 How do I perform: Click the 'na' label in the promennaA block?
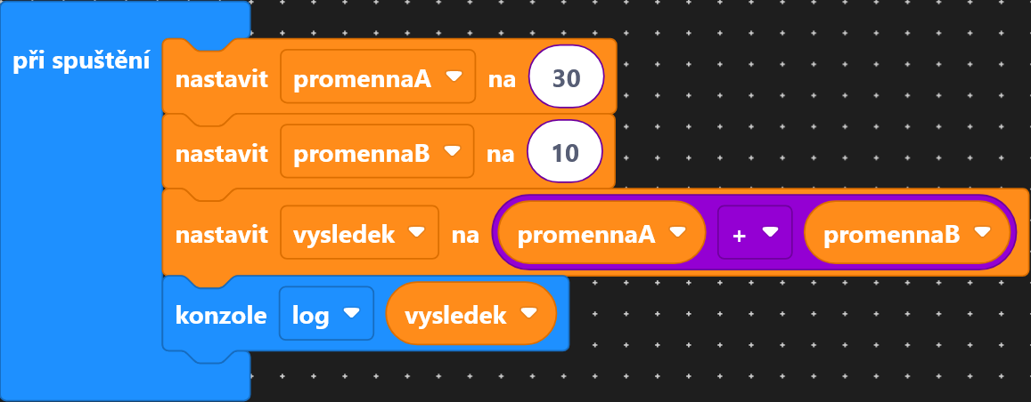(x=502, y=78)
